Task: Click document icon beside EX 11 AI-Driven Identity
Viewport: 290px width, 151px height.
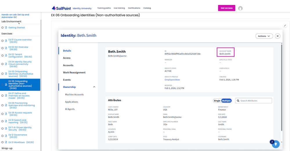Action: point(6,128)
